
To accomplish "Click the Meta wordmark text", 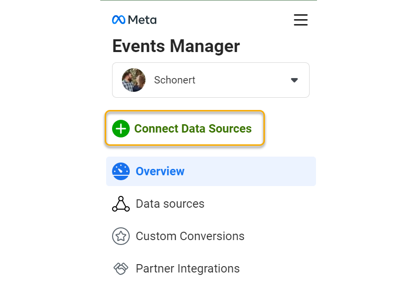I will point(142,20).
